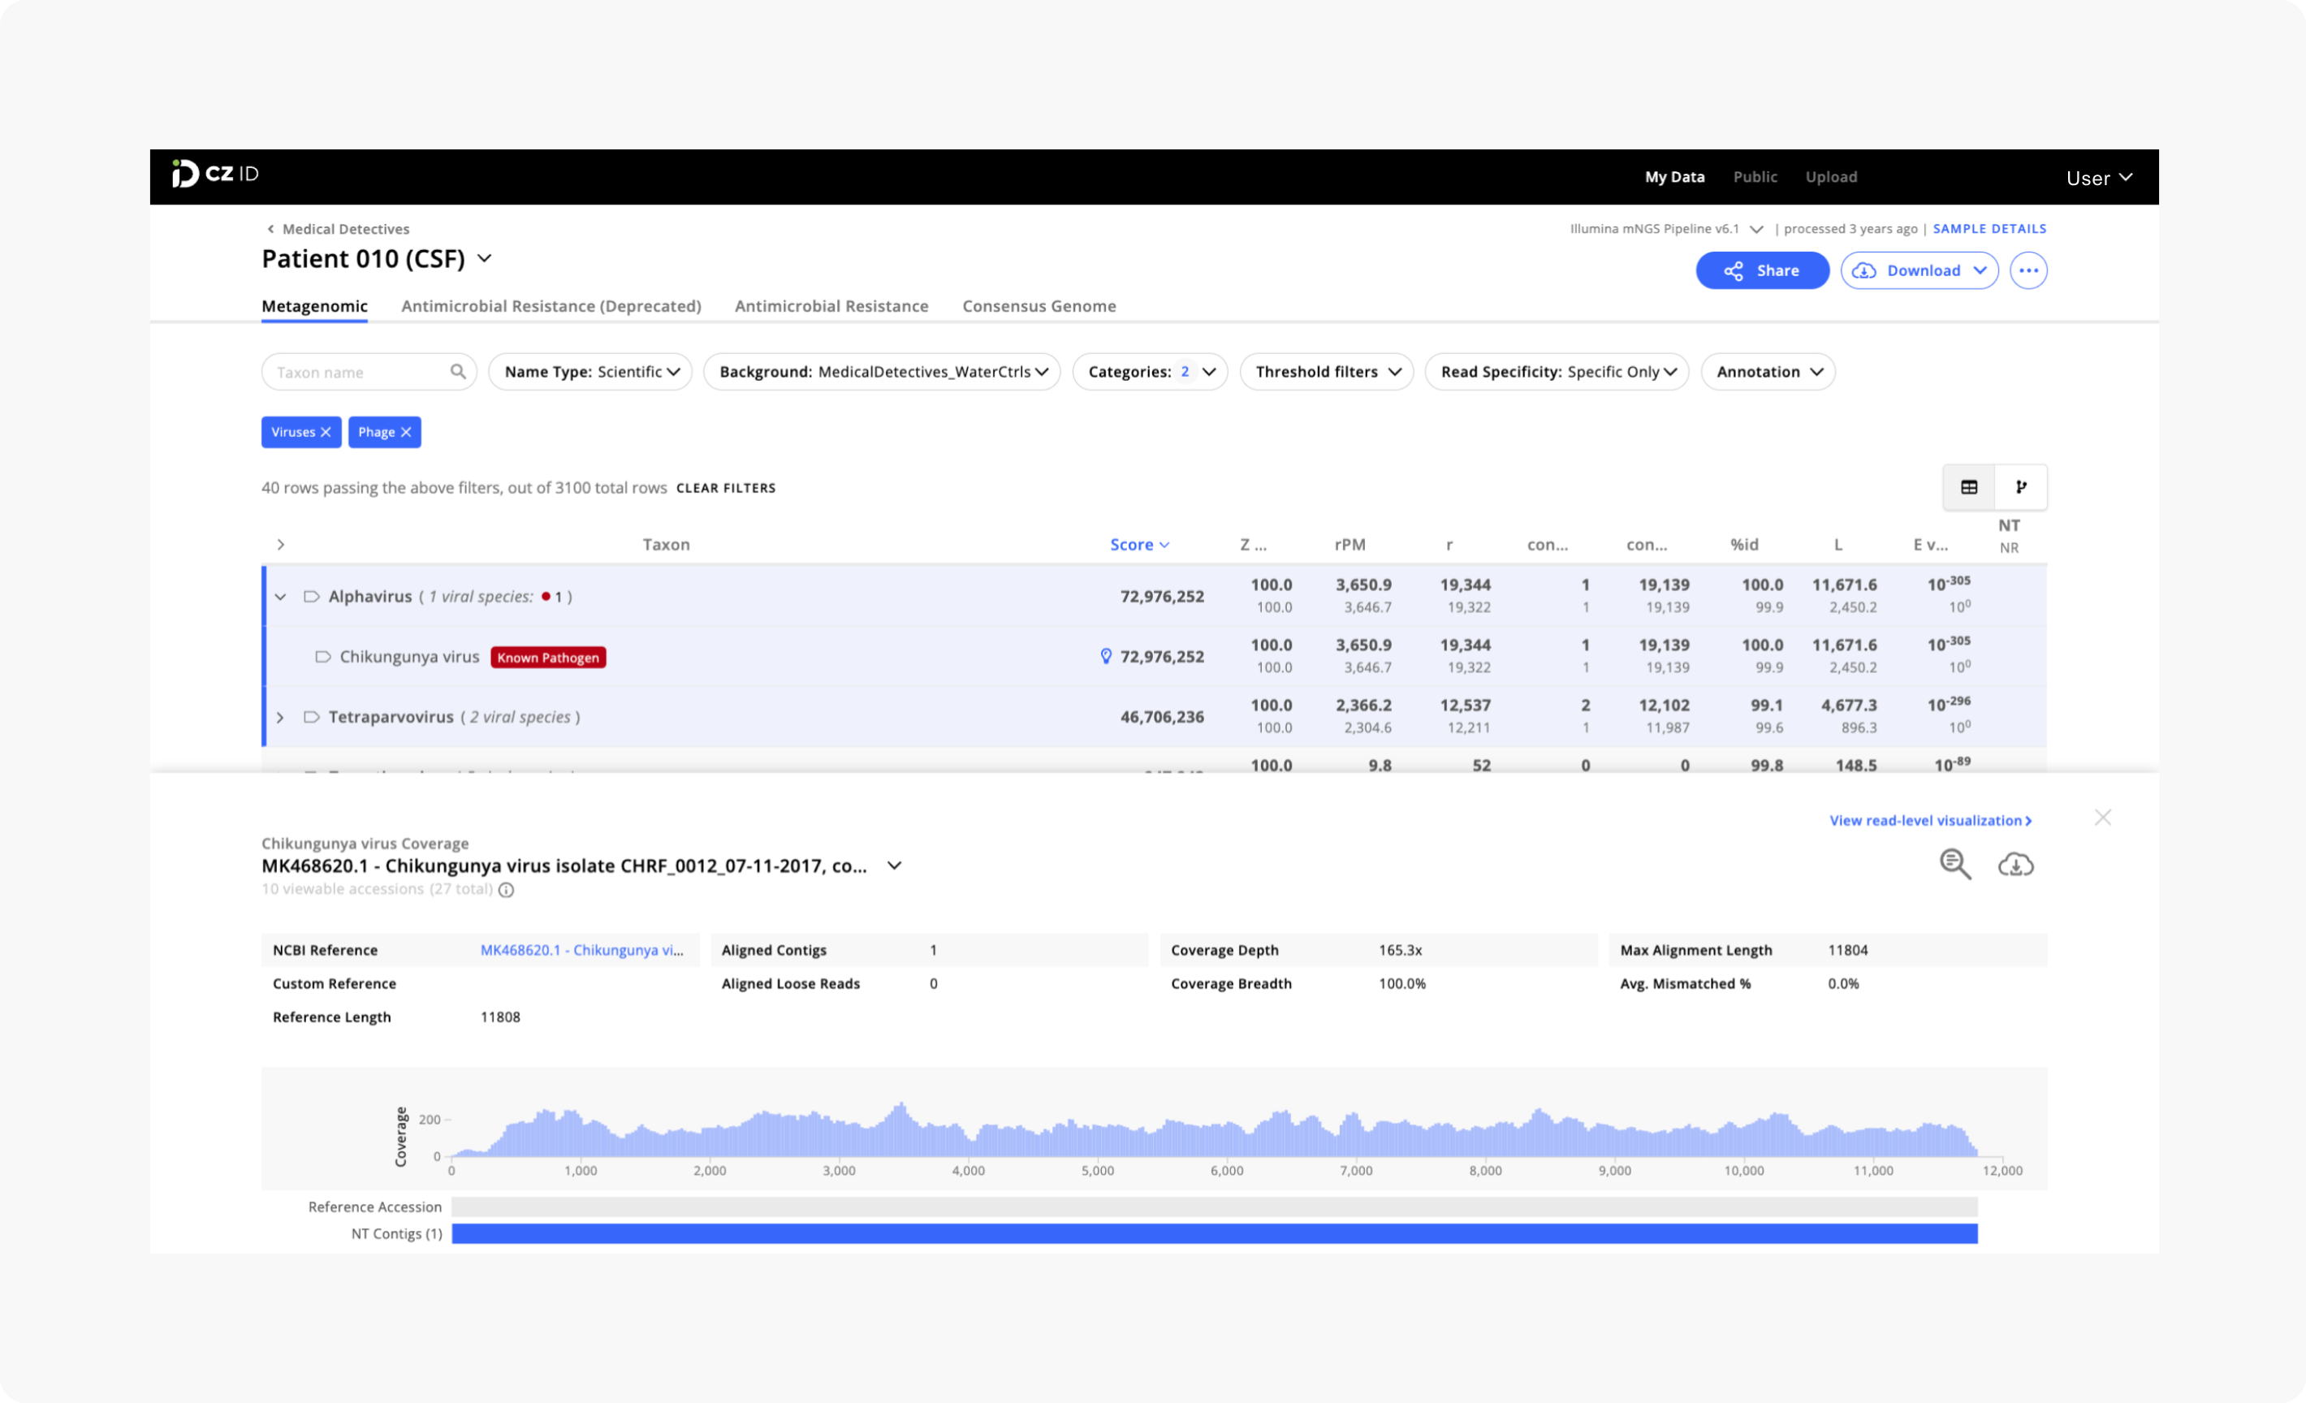Click the E value column header
This screenshot has height=1403, width=2306.
click(1930, 545)
